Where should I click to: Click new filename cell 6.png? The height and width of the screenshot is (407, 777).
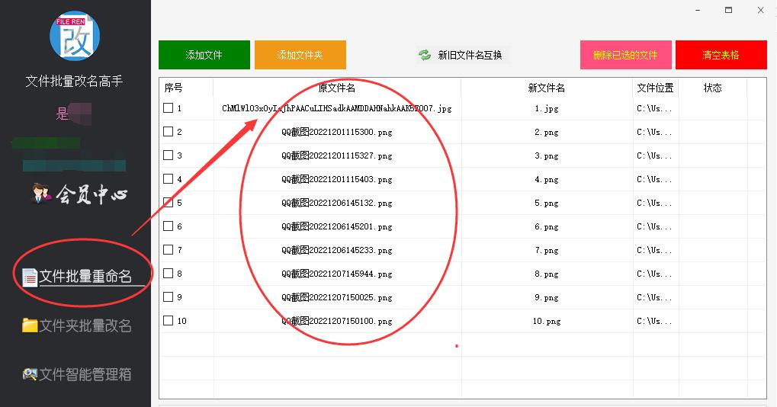tap(547, 227)
